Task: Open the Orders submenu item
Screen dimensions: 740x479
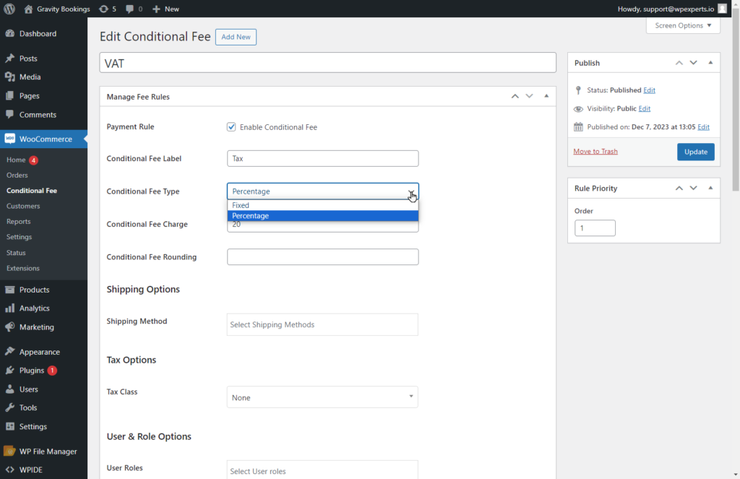Action: [x=17, y=175]
